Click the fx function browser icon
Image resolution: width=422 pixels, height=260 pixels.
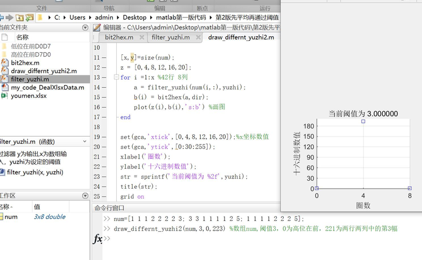tap(97, 238)
